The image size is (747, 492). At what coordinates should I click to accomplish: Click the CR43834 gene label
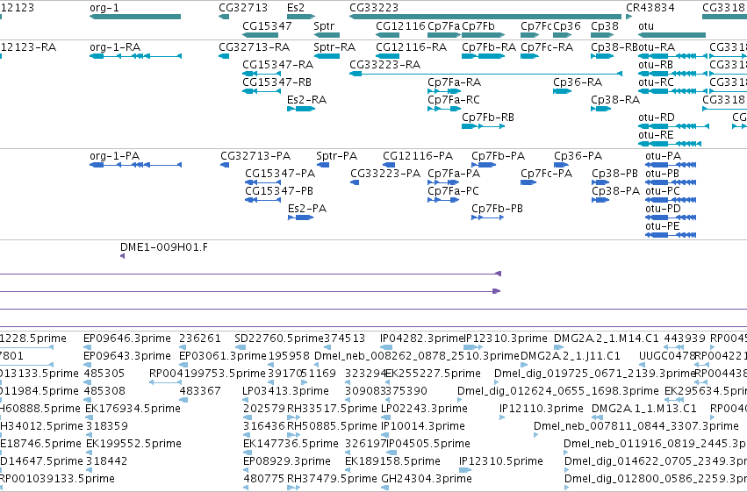point(650,8)
